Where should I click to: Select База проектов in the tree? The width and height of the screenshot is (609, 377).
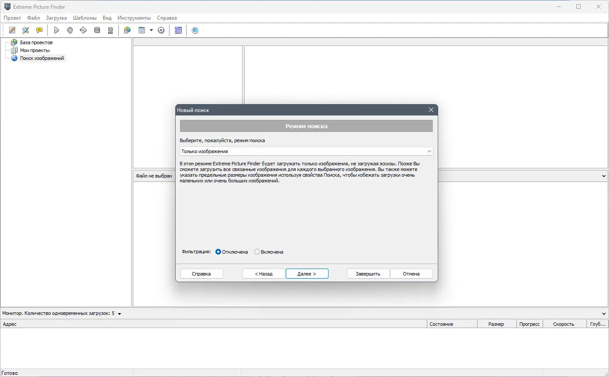[x=36, y=42]
